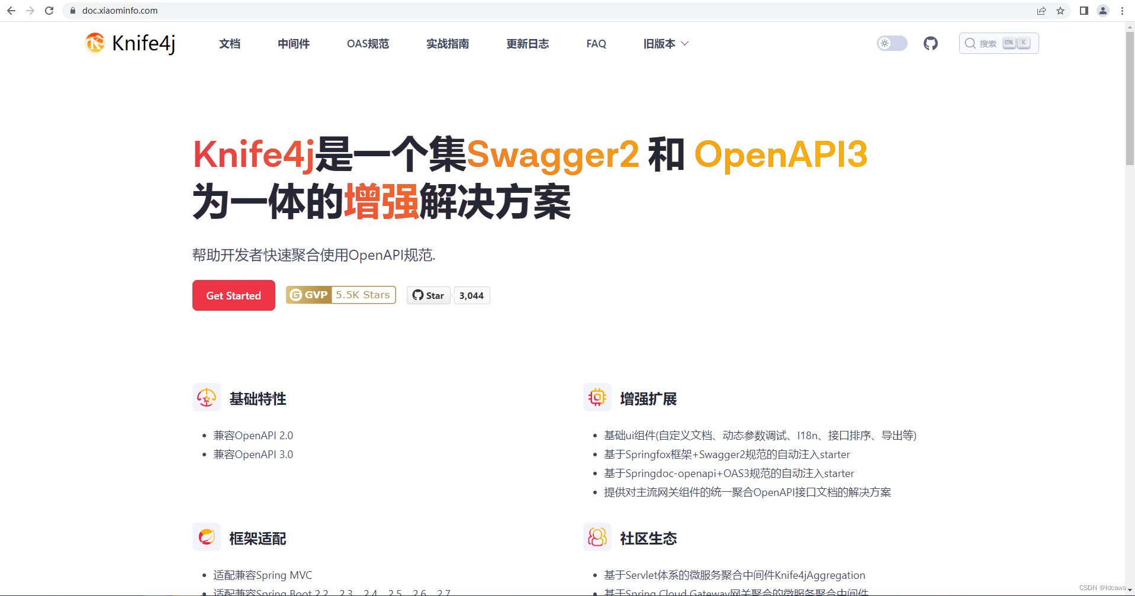The height and width of the screenshot is (596, 1135).
Task: Click the Springdoc-openapi+OAS3 bullet text
Action: 729,473
